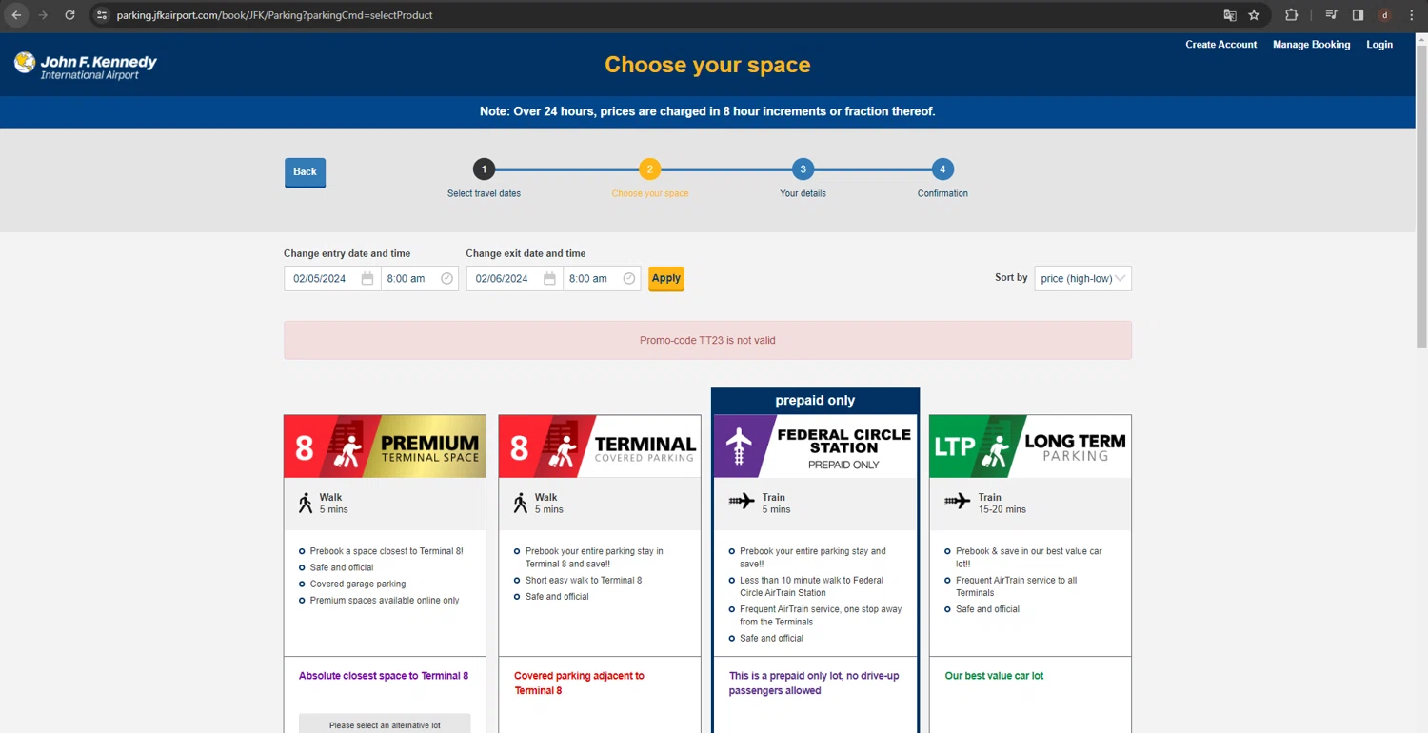Click the Login link
This screenshot has height=733, width=1428.
coord(1379,45)
